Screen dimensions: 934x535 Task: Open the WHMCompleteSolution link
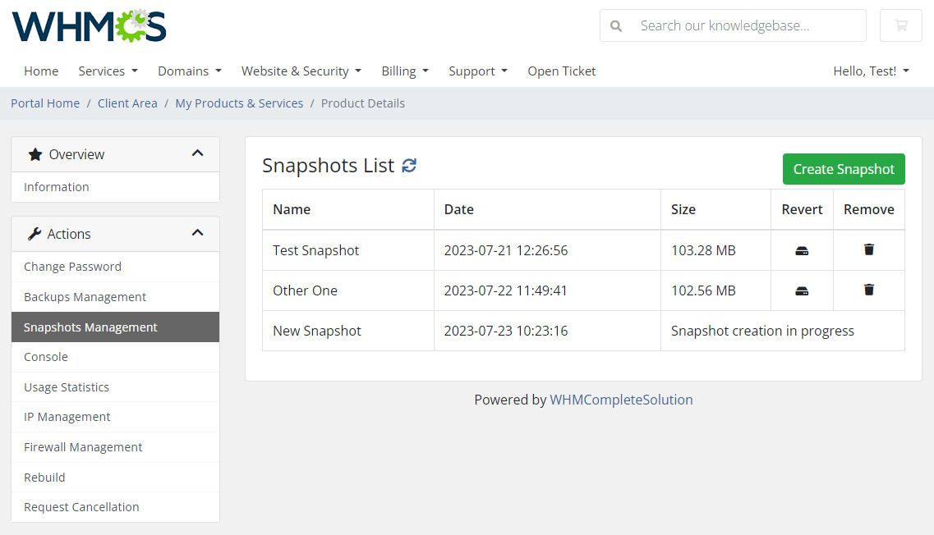[621, 400]
